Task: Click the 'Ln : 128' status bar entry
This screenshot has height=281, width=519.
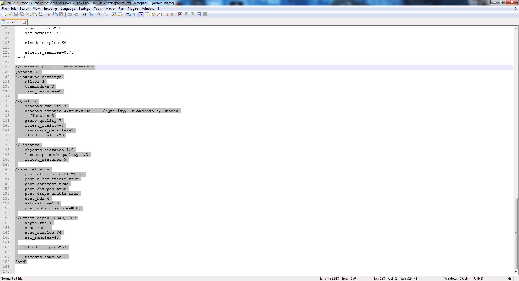Action: pos(380,278)
